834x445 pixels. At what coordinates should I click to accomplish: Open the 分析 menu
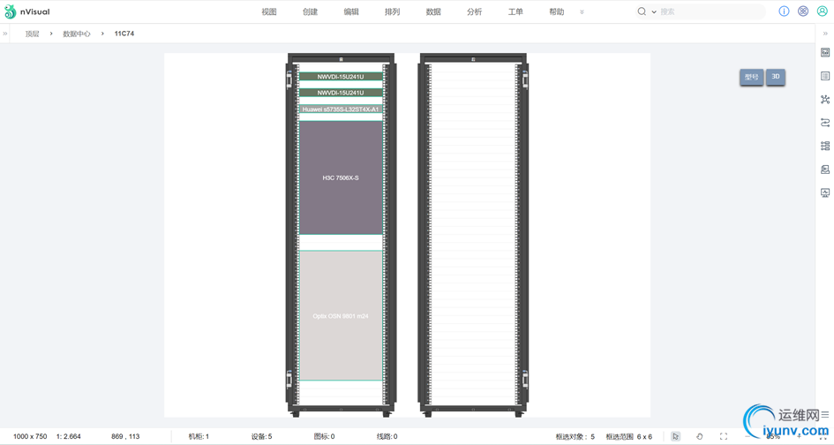click(x=475, y=11)
